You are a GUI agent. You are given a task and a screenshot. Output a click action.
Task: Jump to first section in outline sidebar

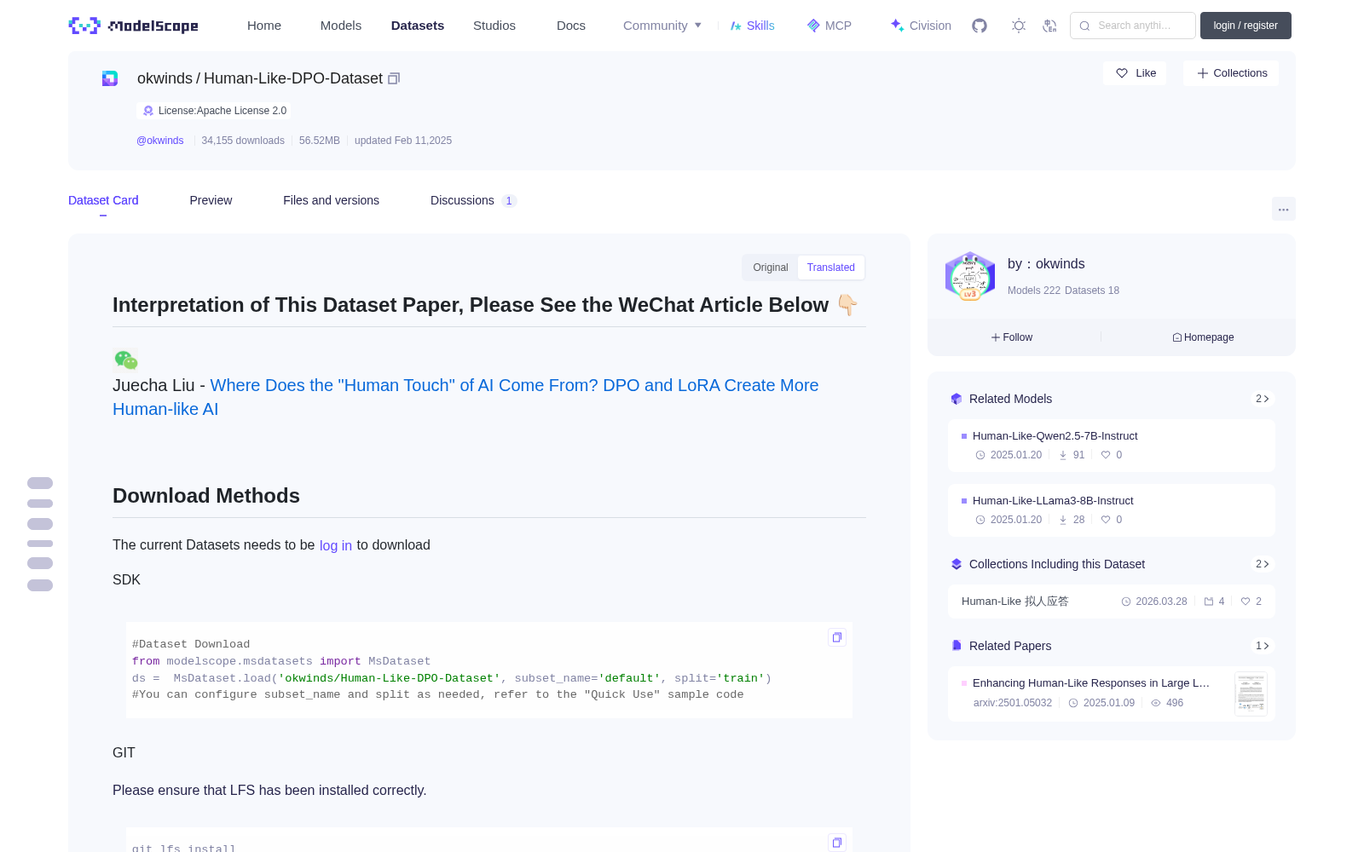pyautogui.click(x=40, y=483)
